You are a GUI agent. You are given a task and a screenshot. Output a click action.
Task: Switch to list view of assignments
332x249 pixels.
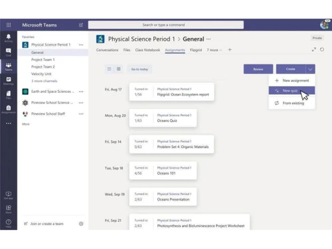point(110,69)
